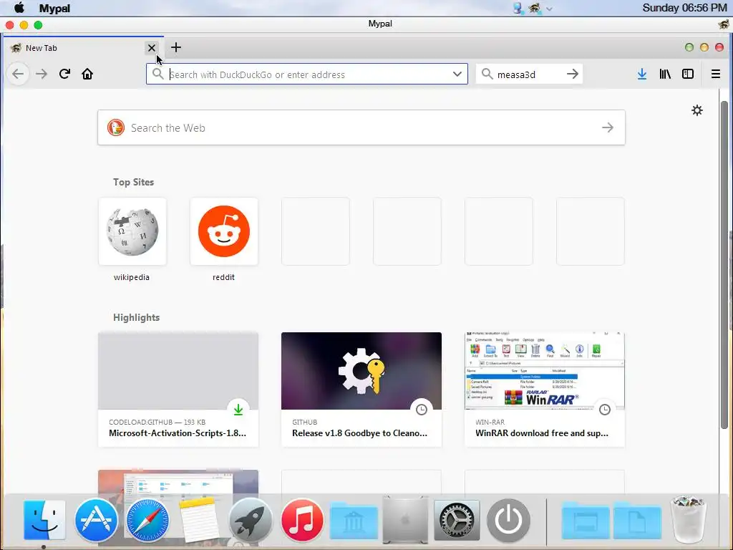733x550 pixels.
Task: Open Finder from the dock
Action: tap(44, 520)
